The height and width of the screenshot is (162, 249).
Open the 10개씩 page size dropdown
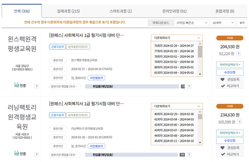pos(223,23)
